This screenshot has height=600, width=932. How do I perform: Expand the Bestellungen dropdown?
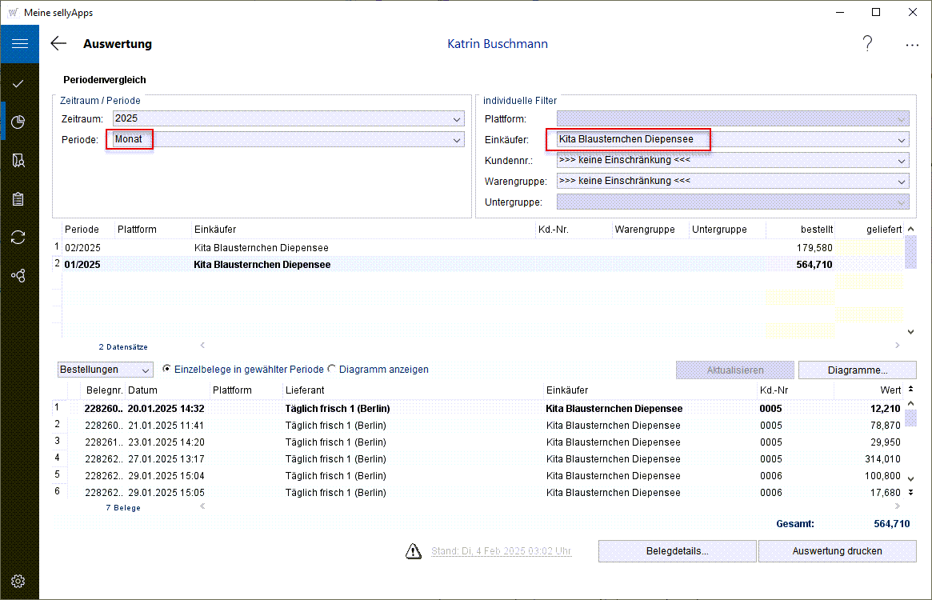145,370
